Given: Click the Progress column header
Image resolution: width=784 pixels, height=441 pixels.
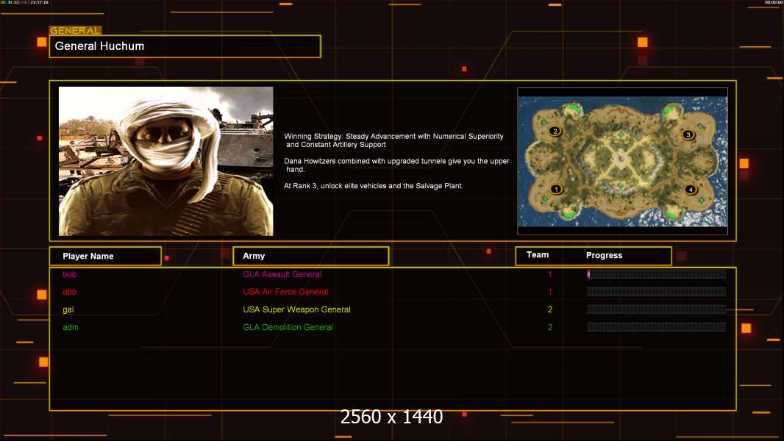Looking at the screenshot, I should [604, 255].
